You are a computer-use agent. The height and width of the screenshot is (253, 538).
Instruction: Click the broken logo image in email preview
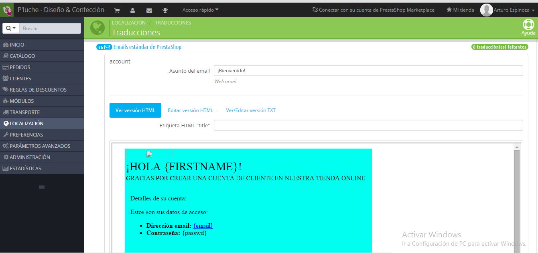point(149,154)
